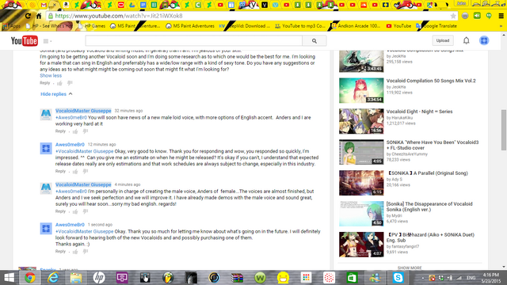Image resolution: width=507 pixels, height=285 pixels.
Task: Open SONIKA A Parallel video title
Action: click(427, 173)
